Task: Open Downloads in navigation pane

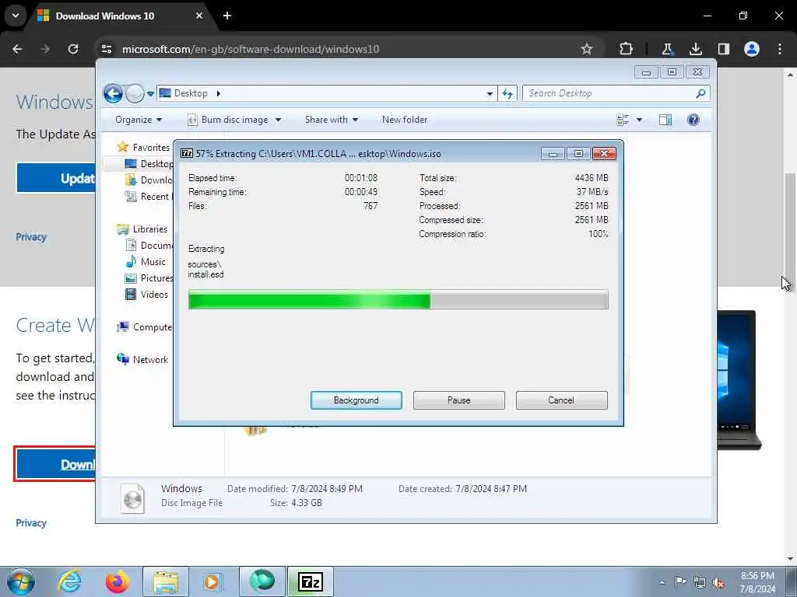Action: (x=149, y=180)
